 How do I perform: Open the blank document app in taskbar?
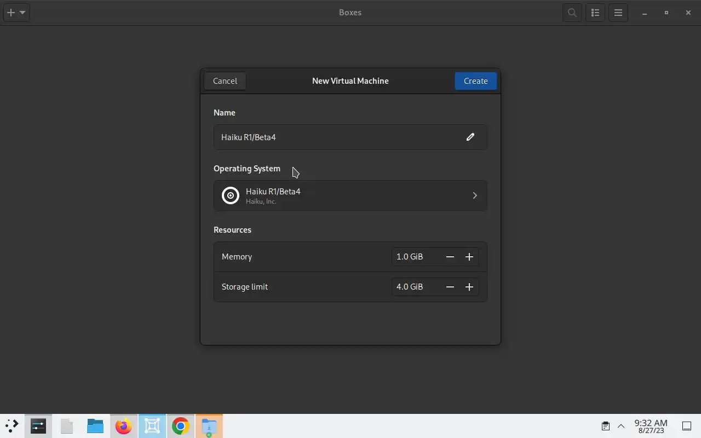click(67, 426)
